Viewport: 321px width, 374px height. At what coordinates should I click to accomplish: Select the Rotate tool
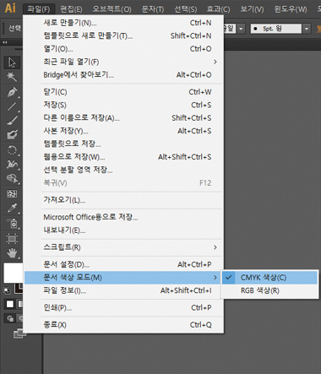[12, 150]
